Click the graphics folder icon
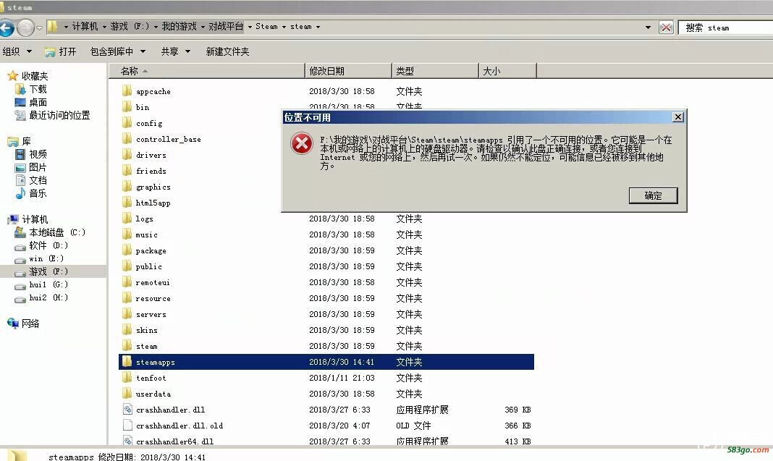Screen dimensions: 773x461 pos(127,187)
